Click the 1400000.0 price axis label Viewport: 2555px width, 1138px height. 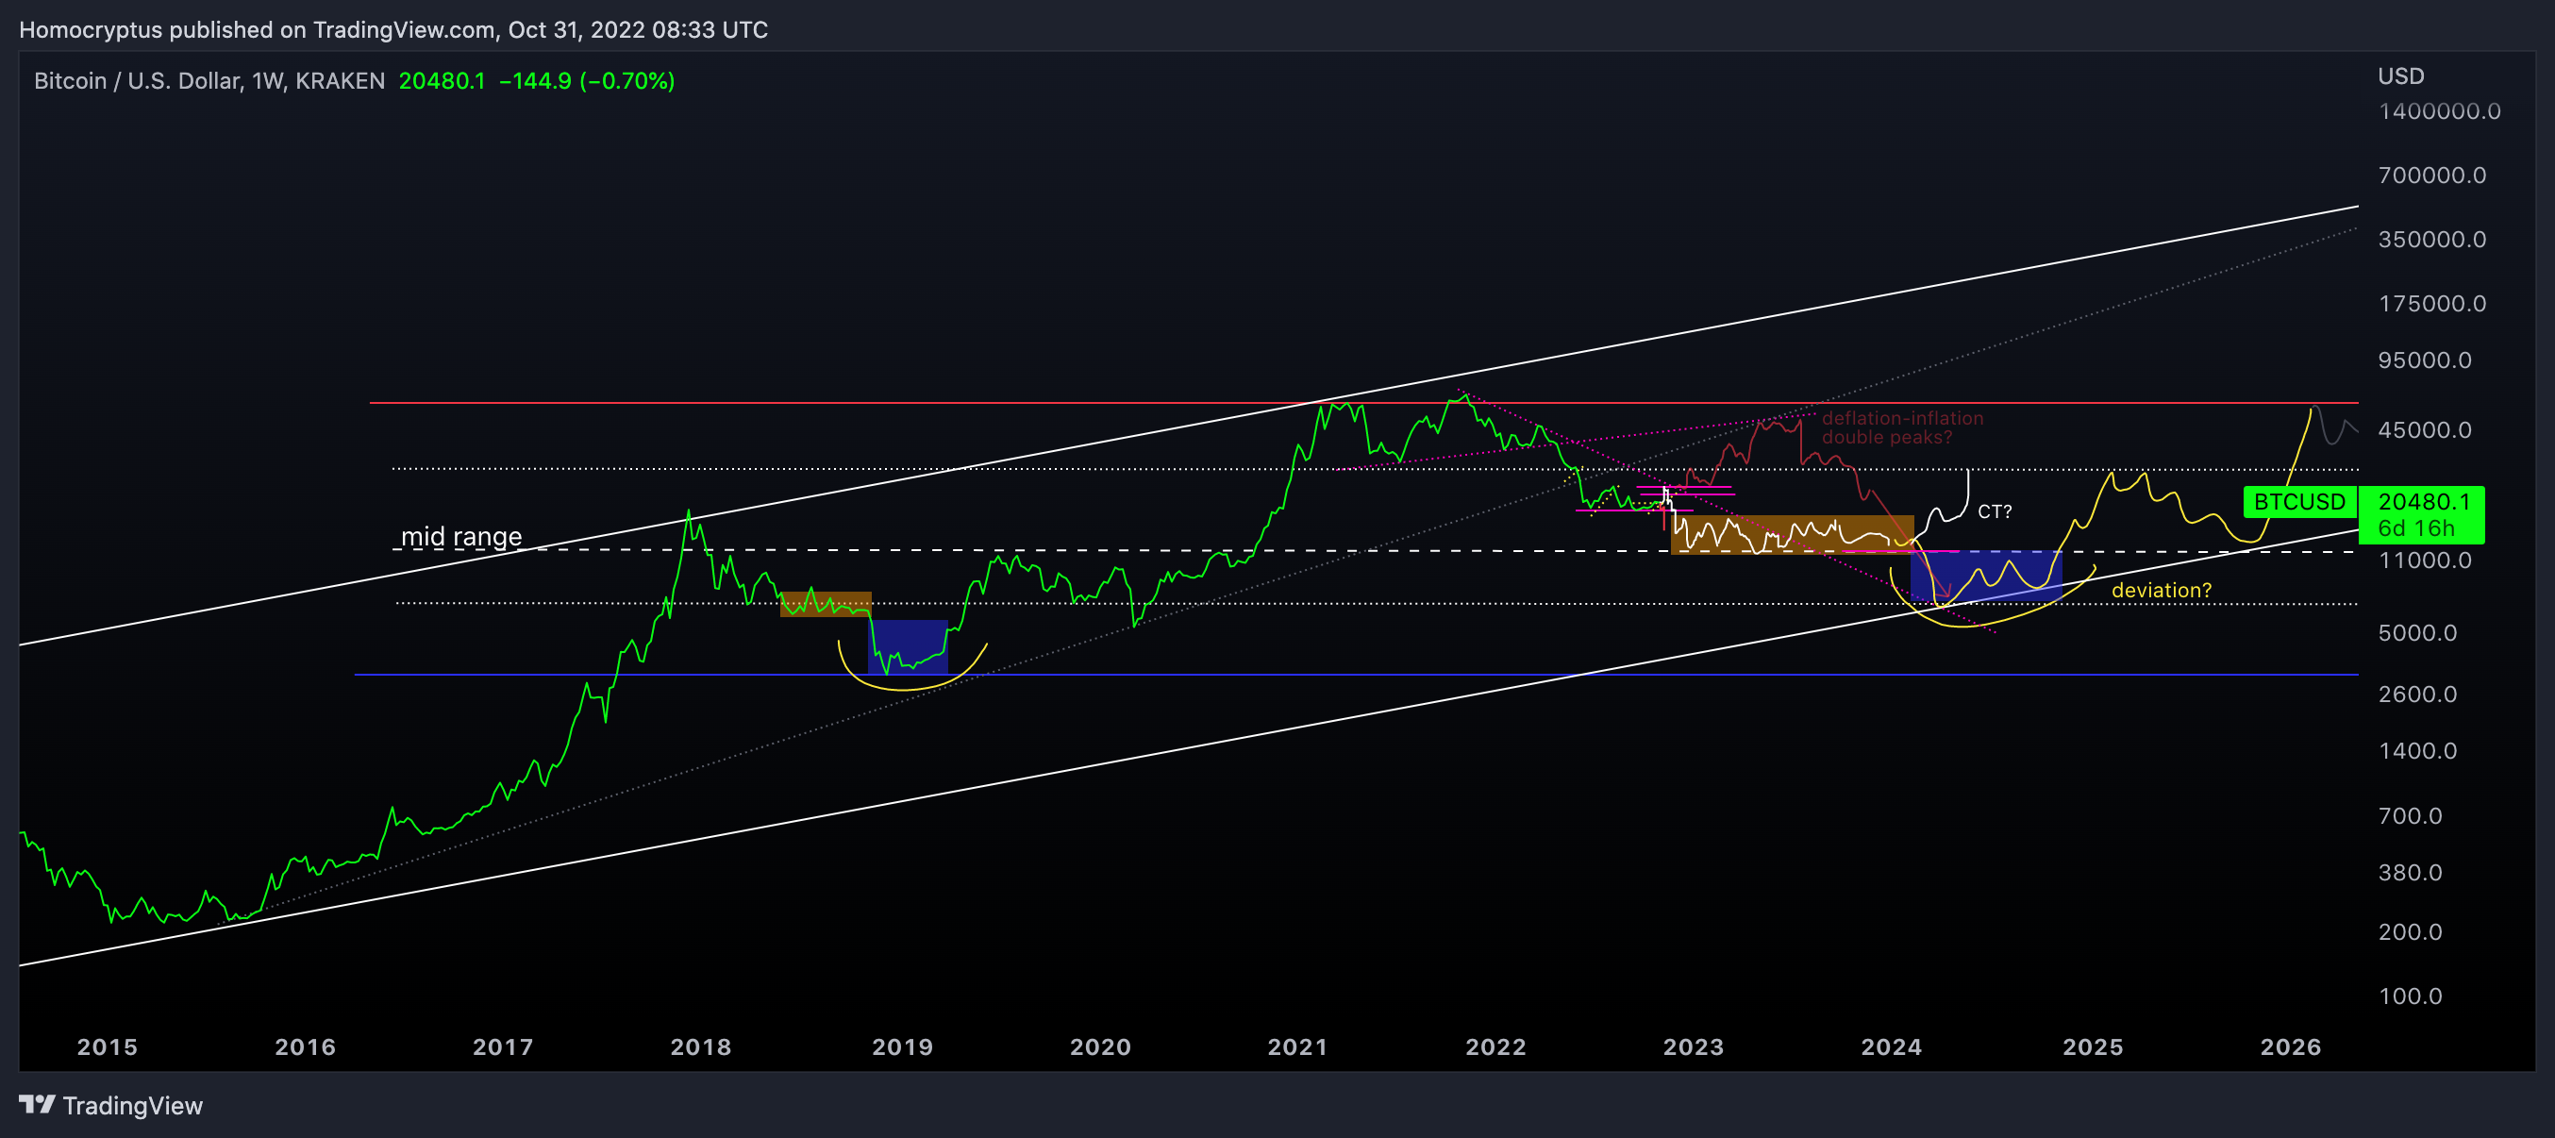click(2439, 111)
